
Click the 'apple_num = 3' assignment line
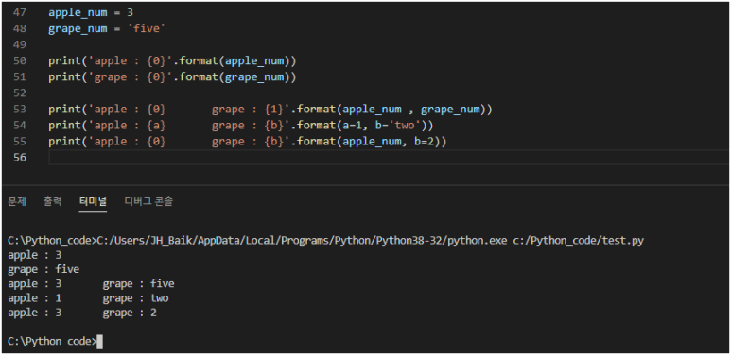coord(91,12)
